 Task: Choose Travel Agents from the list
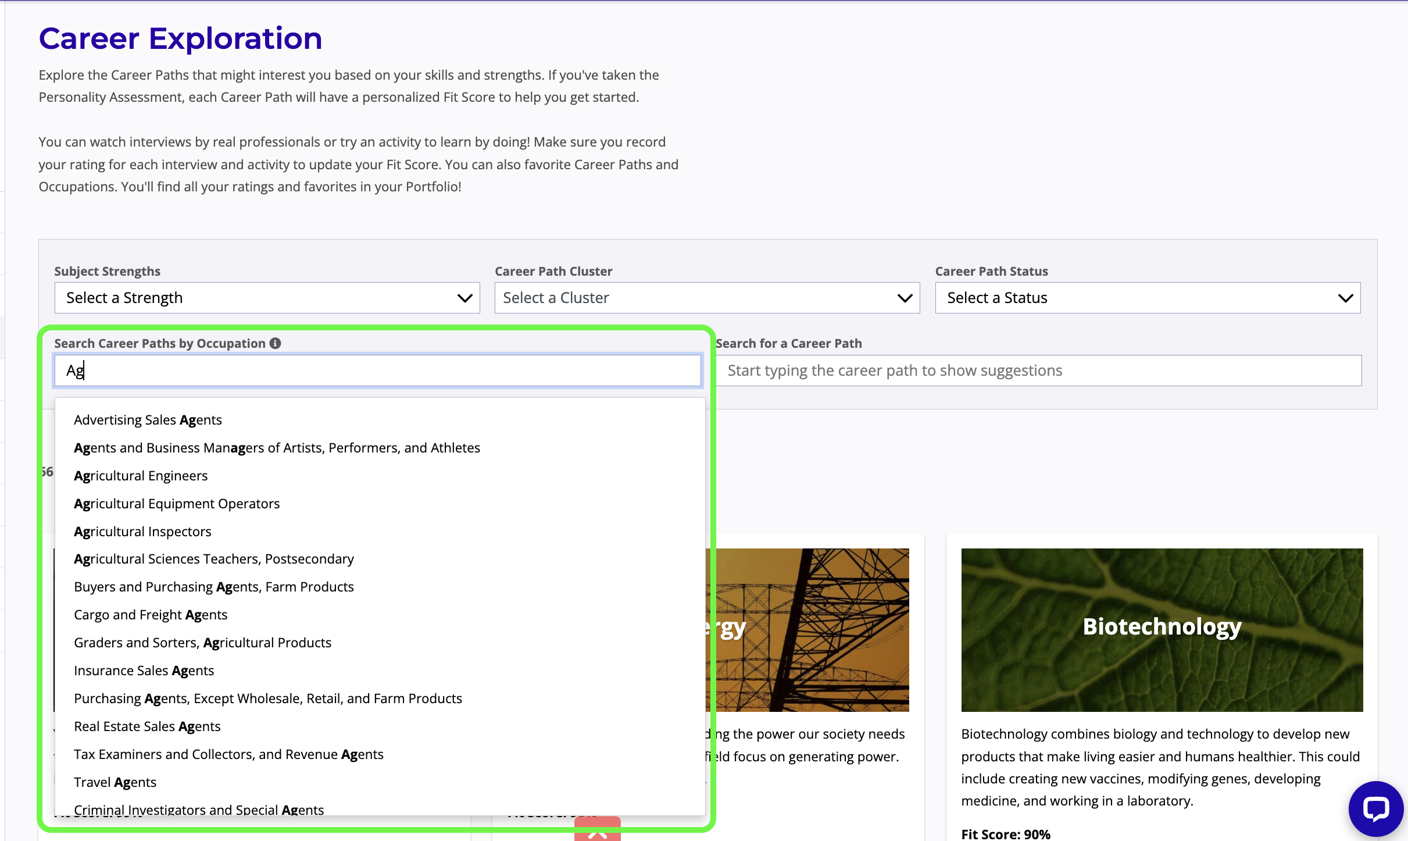pos(115,782)
